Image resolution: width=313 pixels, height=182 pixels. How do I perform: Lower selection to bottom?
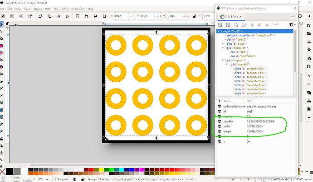point(104,16)
